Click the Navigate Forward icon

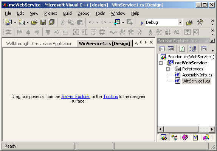click(130, 22)
